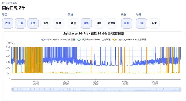This screenshot has width=186, height=101.
Task: Click the right handle of zoom slider
Action: coord(181,89)
